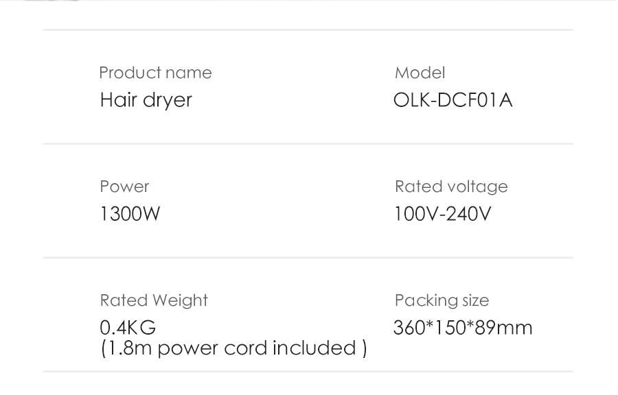
Task: Click the "Rated Weight" label
Action: (x=154, y=300)
